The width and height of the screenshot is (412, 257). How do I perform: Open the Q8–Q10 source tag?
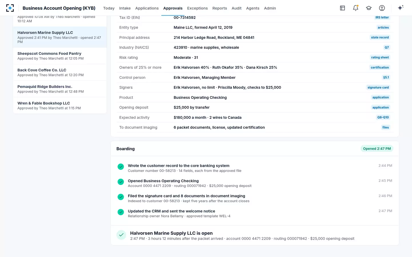(383, 117)
